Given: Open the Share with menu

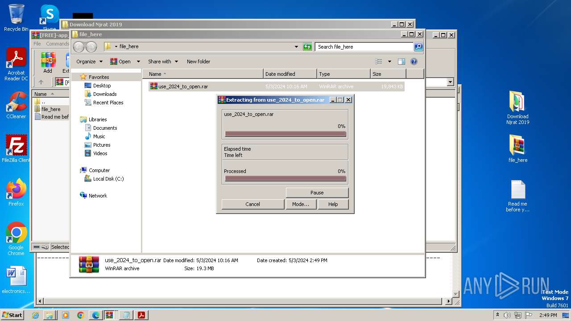Looking at the screenshot, I should pos(163,62).
